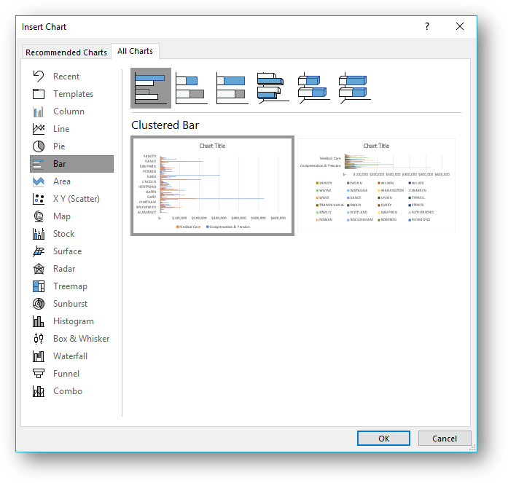Click the Help question mark button

click(427, 26)
